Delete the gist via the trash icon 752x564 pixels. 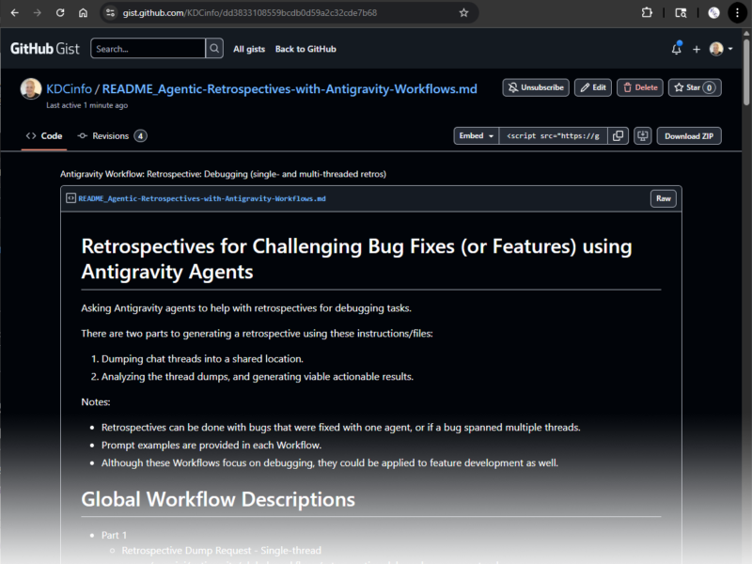[x=639, y=86]
